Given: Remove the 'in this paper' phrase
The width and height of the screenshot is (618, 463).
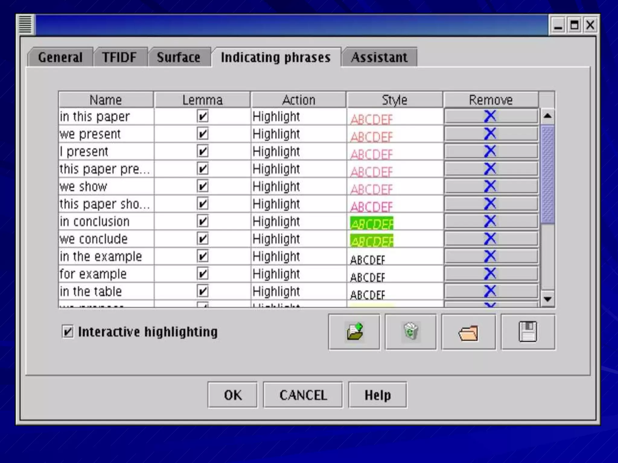Looking at the screenshot, I should tap(491, 116).
